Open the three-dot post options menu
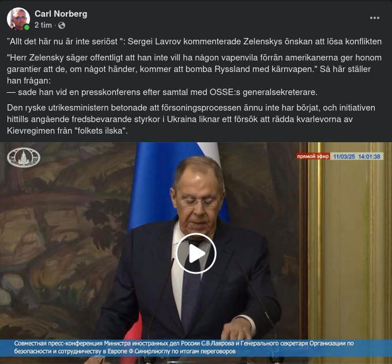392x364 pixels. 375,18
